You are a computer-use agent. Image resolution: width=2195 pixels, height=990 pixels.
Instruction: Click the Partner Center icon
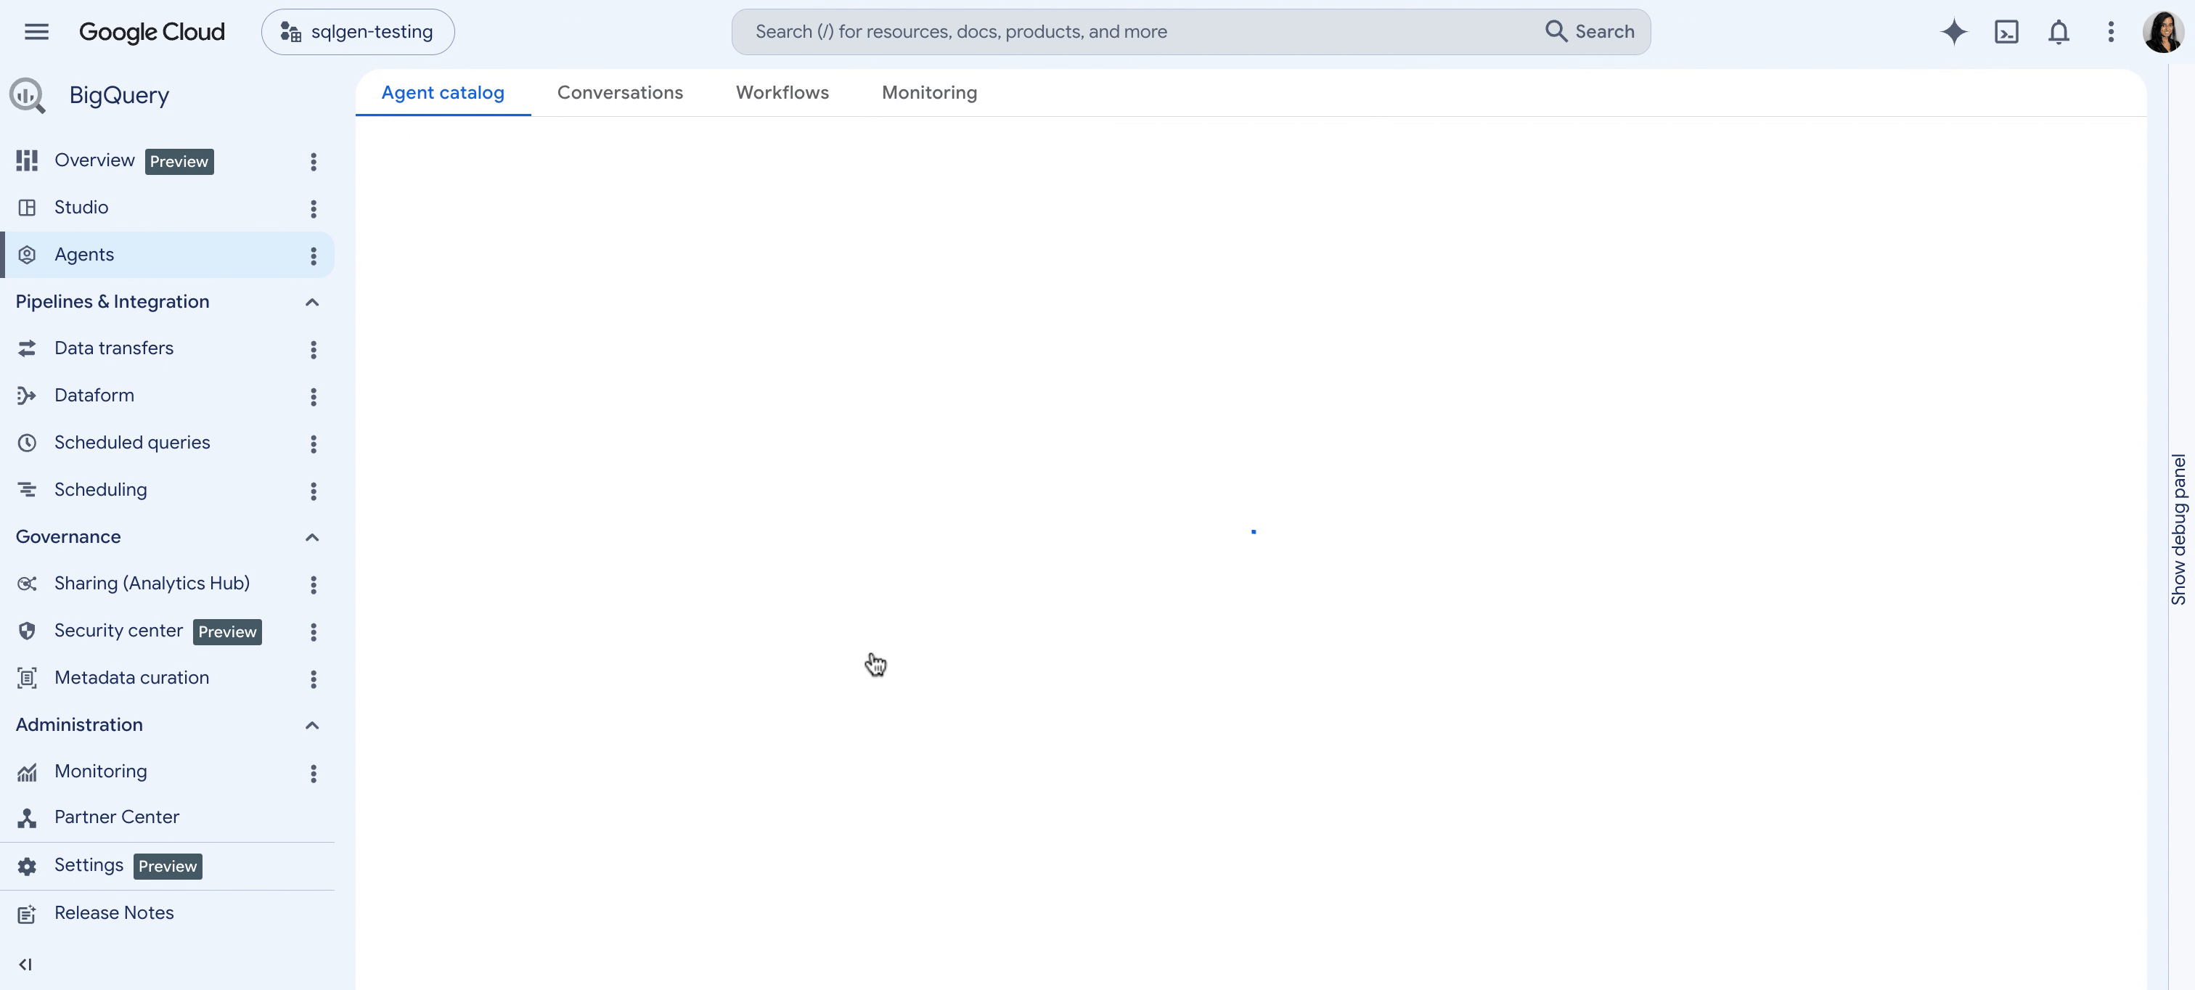click(28, 818)
